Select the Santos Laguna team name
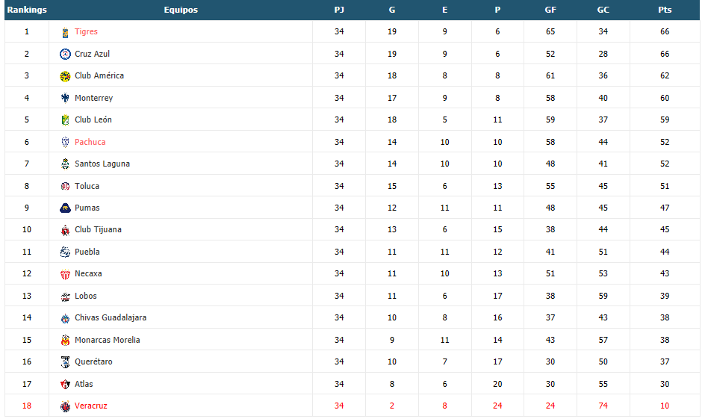 (102, 164)
